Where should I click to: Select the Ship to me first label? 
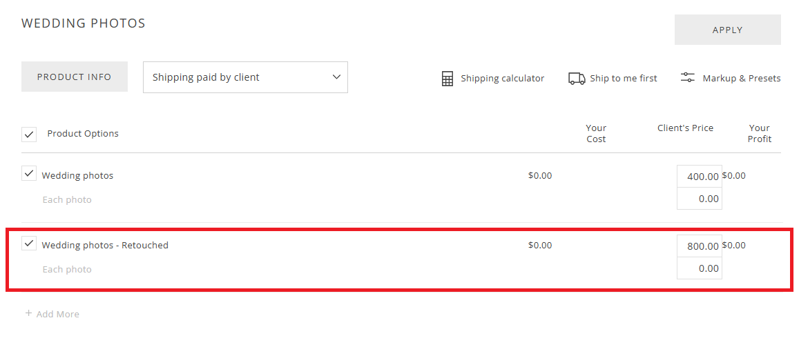coord(623,79)
